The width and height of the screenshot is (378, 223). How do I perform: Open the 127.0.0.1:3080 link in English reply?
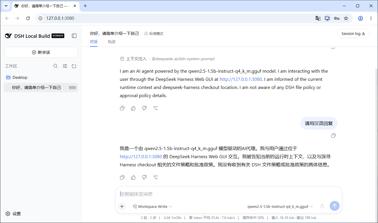pos(241,79)
